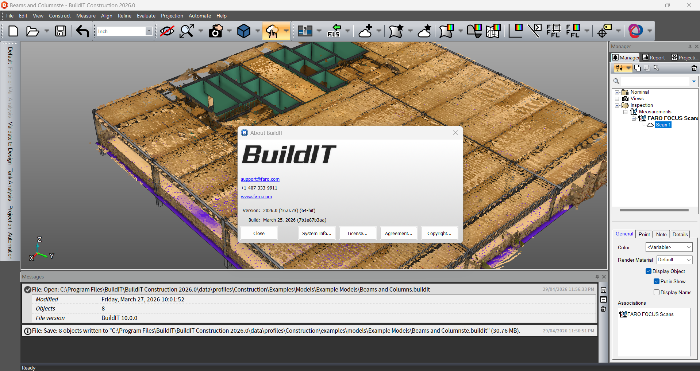
Task: Pin the Manager panel with pushpin
Action: [x=690, y=46]
